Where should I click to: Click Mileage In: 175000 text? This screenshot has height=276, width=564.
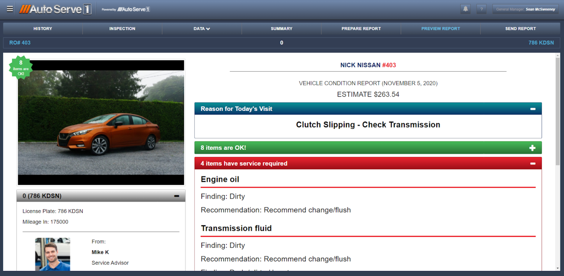pyautogui.click(x=45, y=222)
